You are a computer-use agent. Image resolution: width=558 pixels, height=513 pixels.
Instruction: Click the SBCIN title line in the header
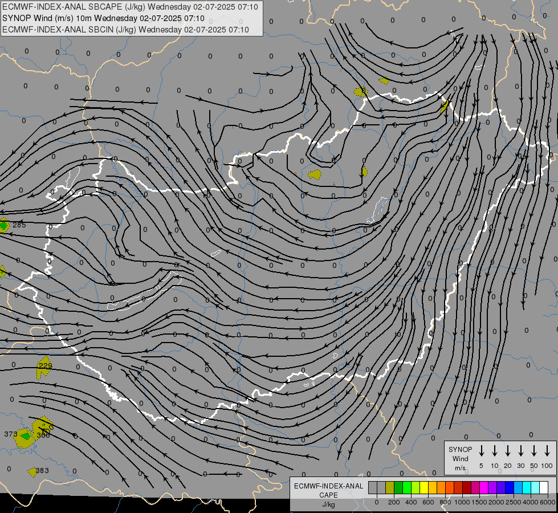pyautogui.click(x=125, y=30)
